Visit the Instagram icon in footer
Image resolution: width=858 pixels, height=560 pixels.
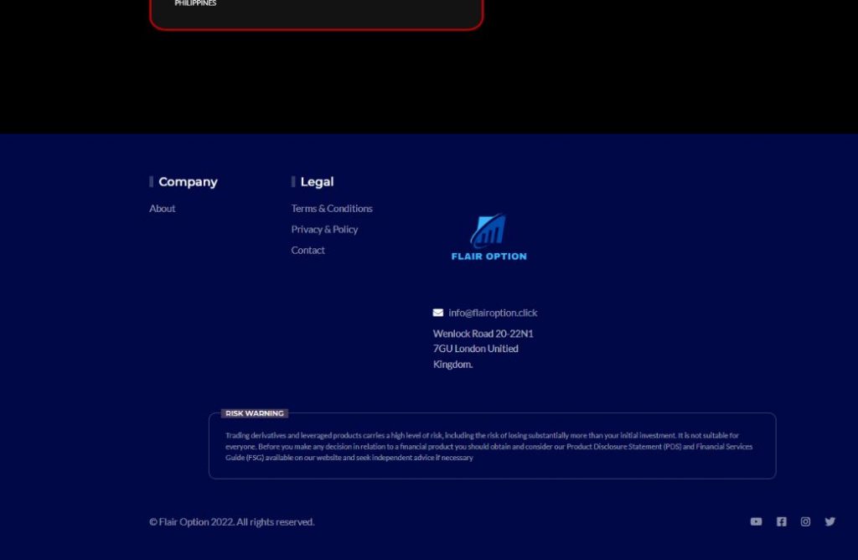(x=805, y=521)
